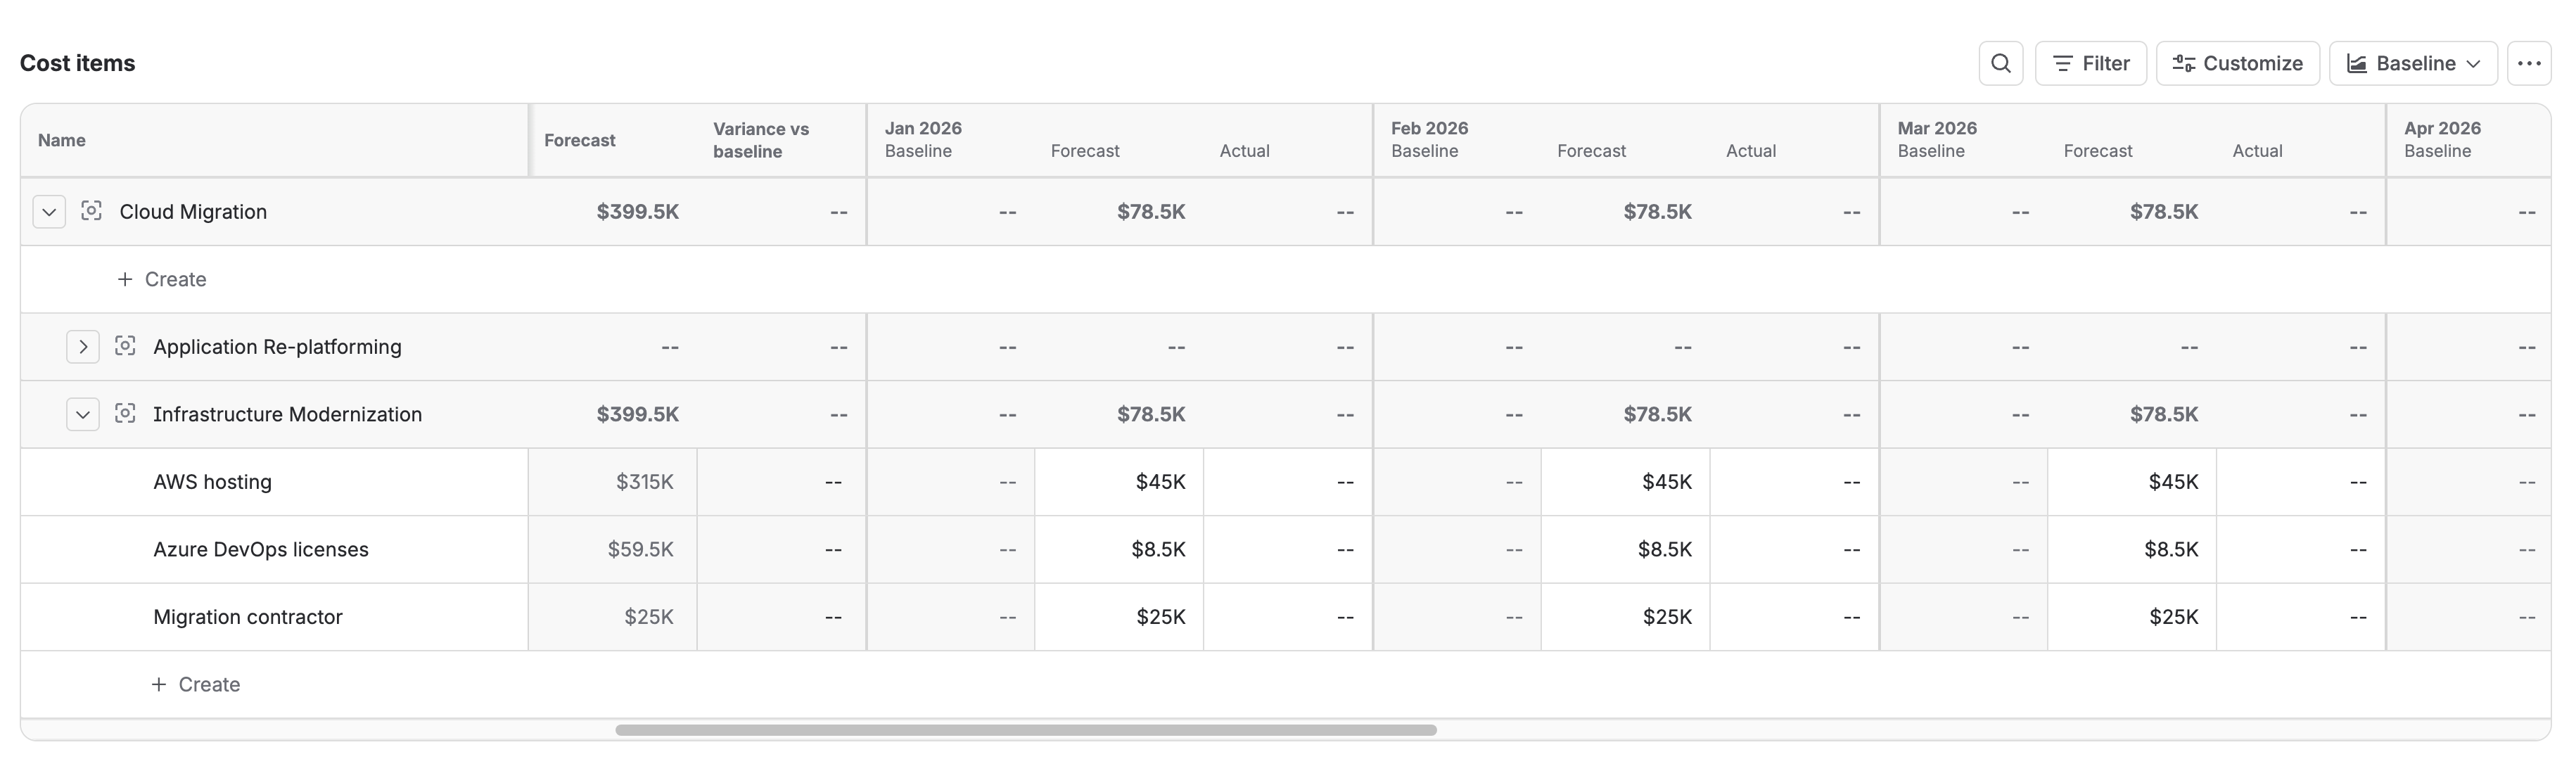This screenshot has height=778, width=2576.
Task: Collapse the Cloud Migration row
Action: [x=49, y=212]
